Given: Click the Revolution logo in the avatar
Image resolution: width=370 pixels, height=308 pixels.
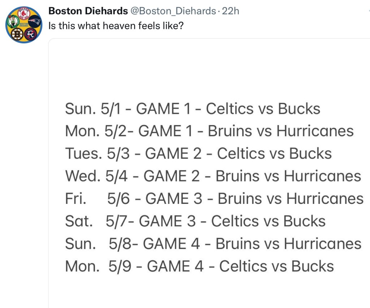Looking at the screenshot, I should 31,34.
